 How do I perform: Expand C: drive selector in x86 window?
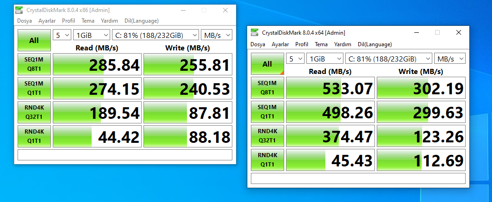(156, 35)
